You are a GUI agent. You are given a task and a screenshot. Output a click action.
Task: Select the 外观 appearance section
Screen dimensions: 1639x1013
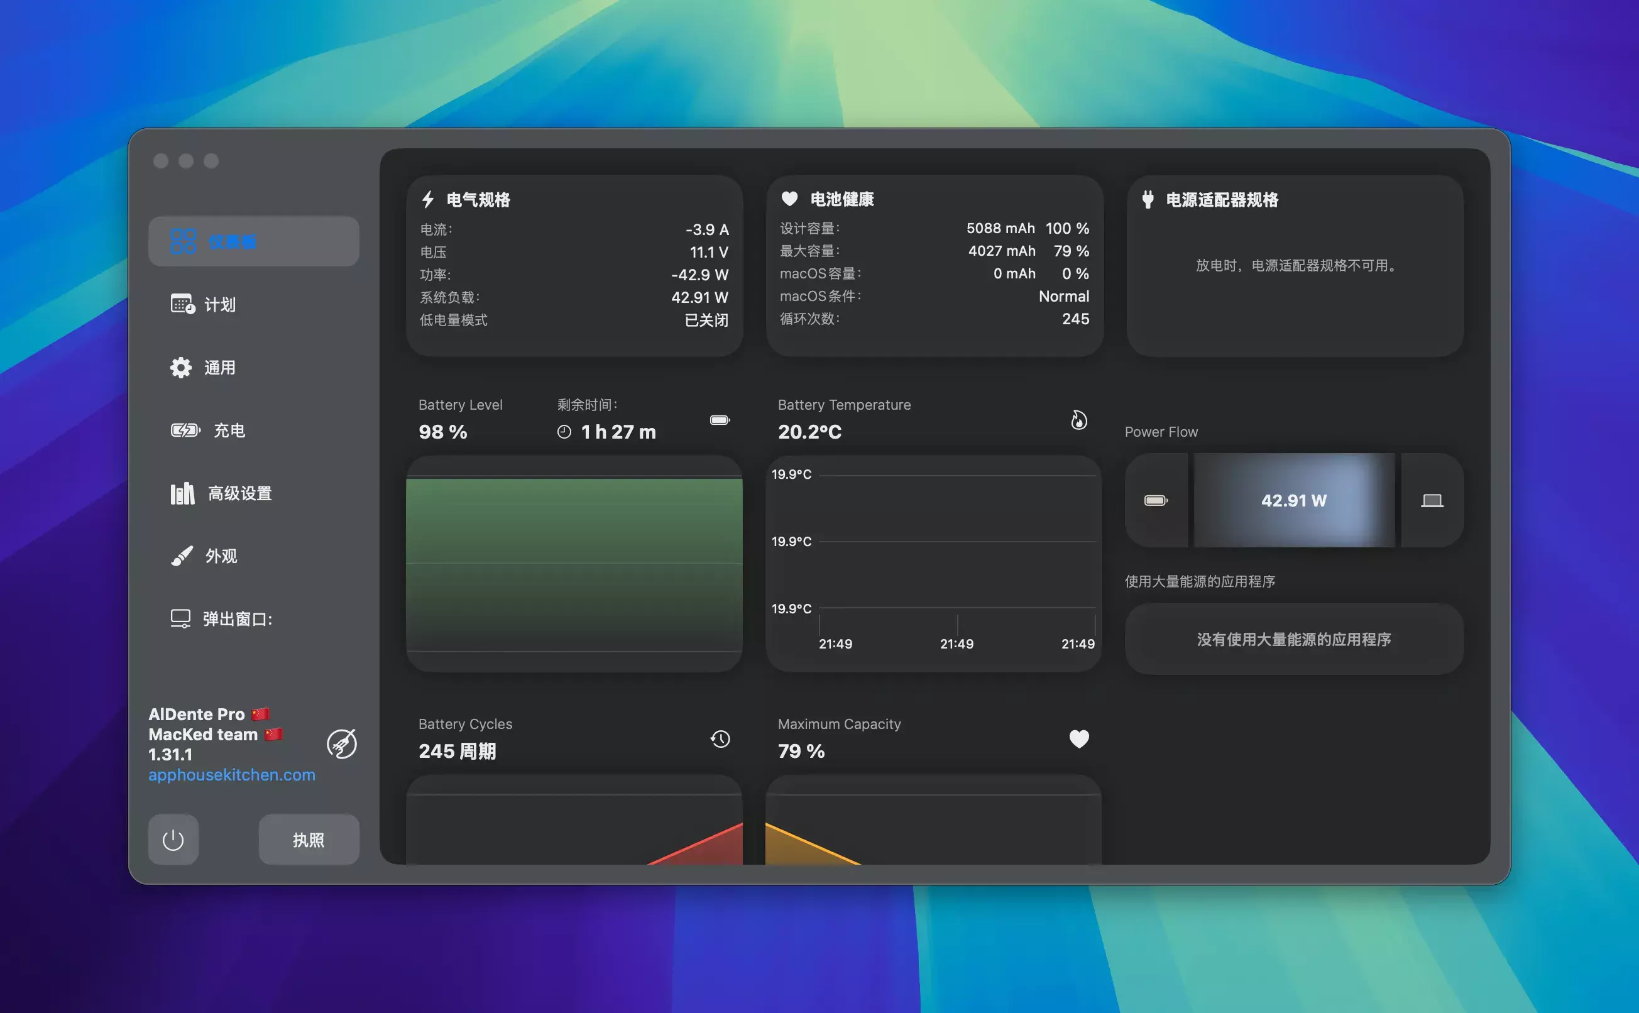point(220,556)
